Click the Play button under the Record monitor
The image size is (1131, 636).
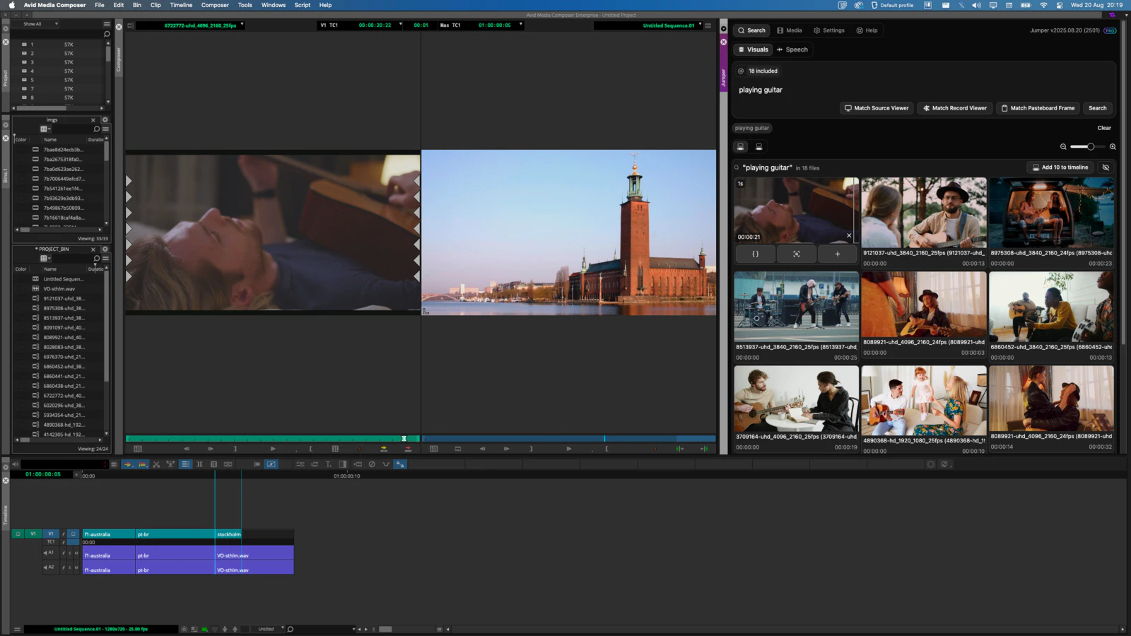pyautogui.click(x=568, y=449)
